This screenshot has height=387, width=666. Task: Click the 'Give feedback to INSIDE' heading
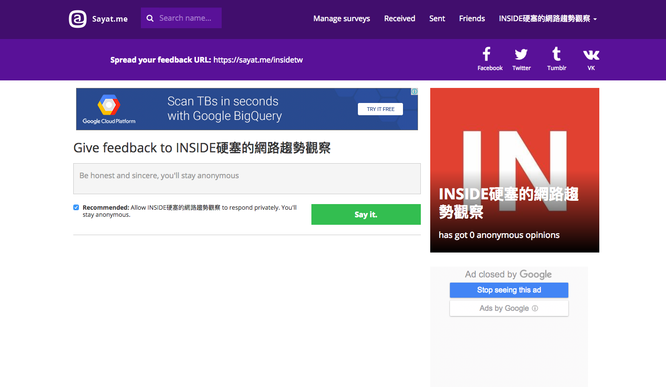point(202,148)
